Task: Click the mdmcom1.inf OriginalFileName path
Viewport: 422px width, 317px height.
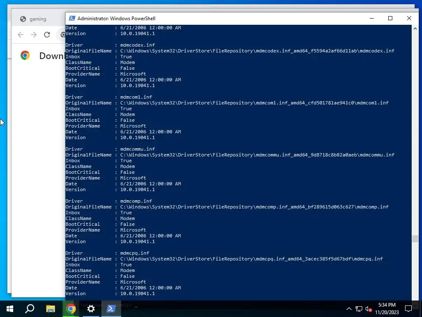Action: pos(254,103)
